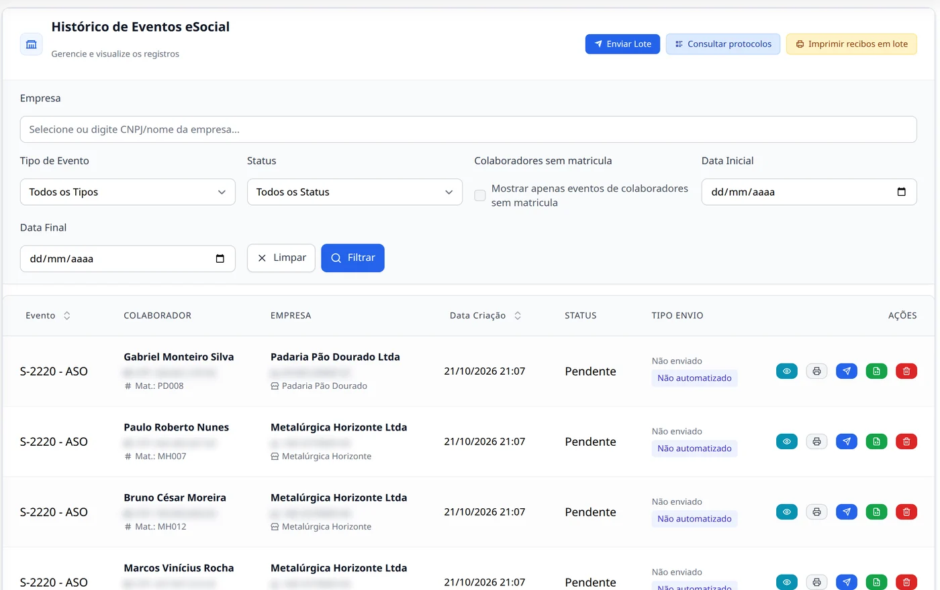
Task: Print receipt for Gabriel Monteiro Silva row
Action: 816,371
